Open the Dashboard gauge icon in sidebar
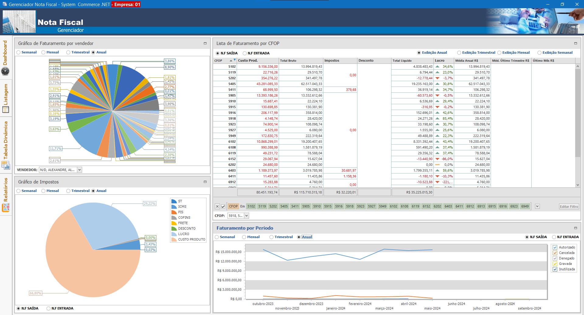 [x=5, y=71]
